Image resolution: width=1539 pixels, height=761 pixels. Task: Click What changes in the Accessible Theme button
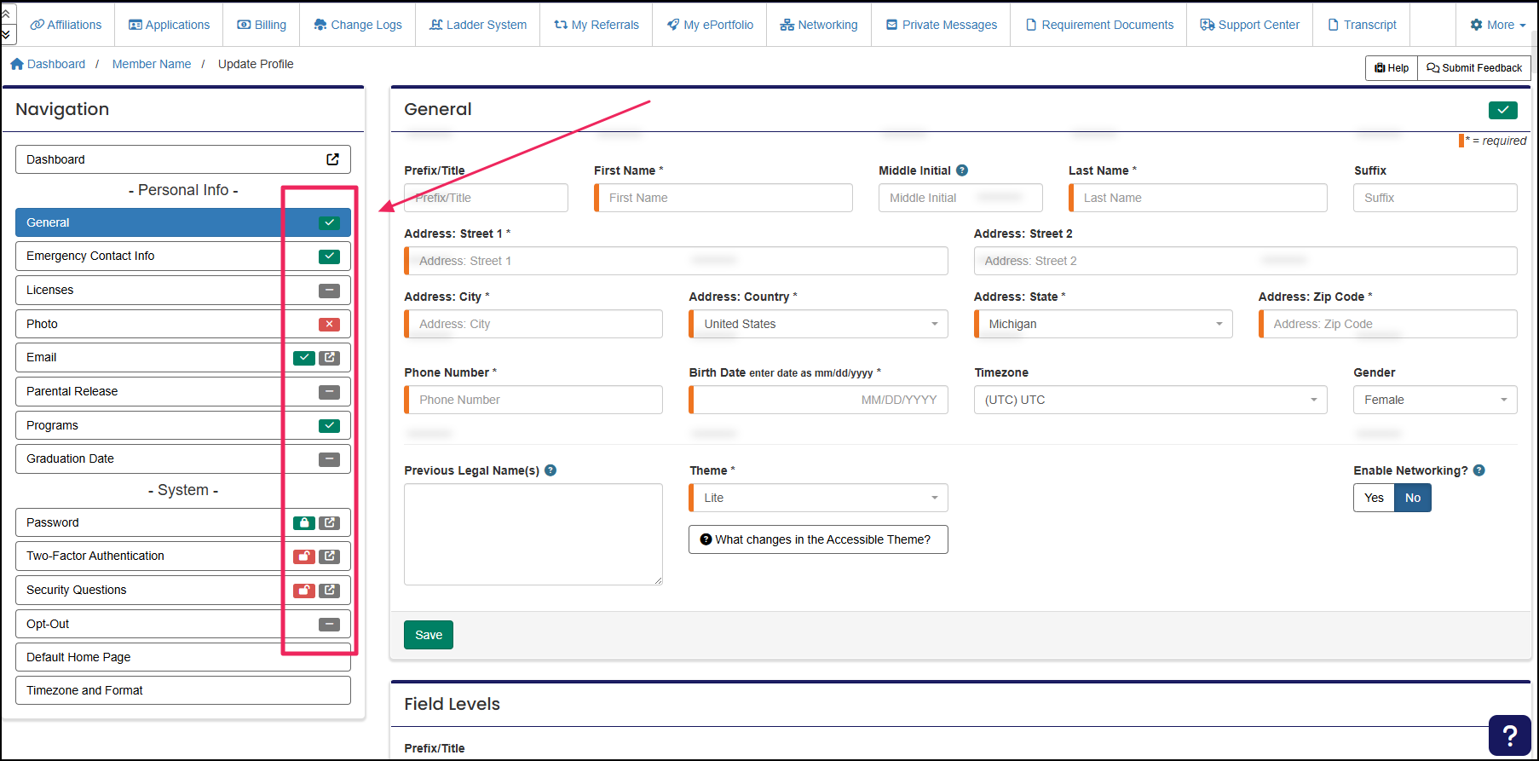(818, 539)
